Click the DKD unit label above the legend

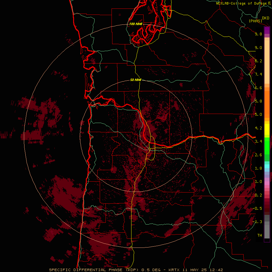click(265, 18)
